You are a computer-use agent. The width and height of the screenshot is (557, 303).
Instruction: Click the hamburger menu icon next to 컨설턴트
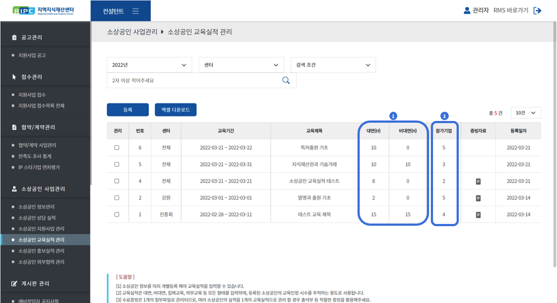[135, 11]
